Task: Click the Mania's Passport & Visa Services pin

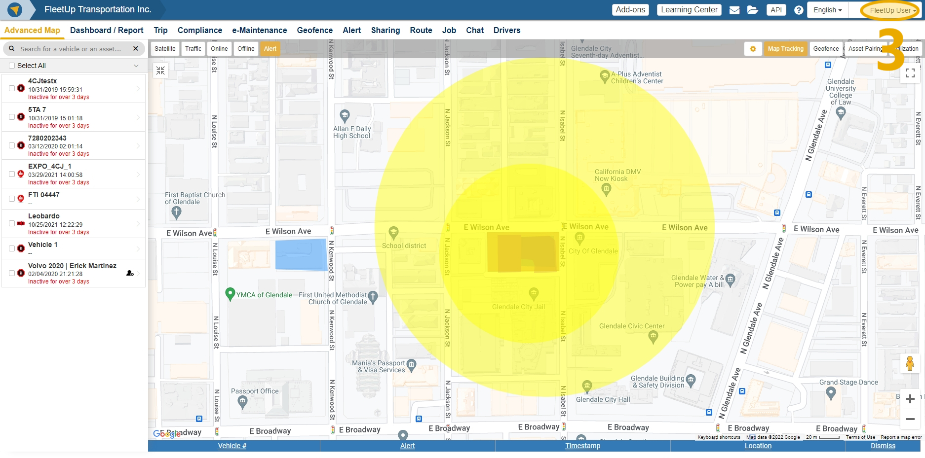Action: click(x=411, y=366)
